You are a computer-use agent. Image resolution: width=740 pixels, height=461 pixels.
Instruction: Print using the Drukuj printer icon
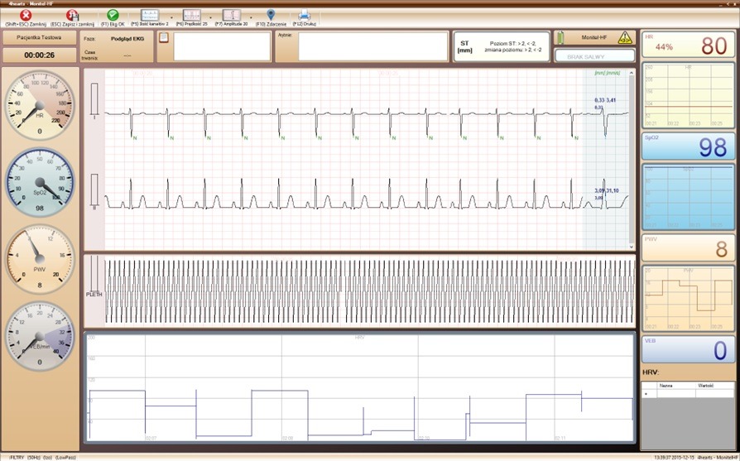[x=304, y=15]
